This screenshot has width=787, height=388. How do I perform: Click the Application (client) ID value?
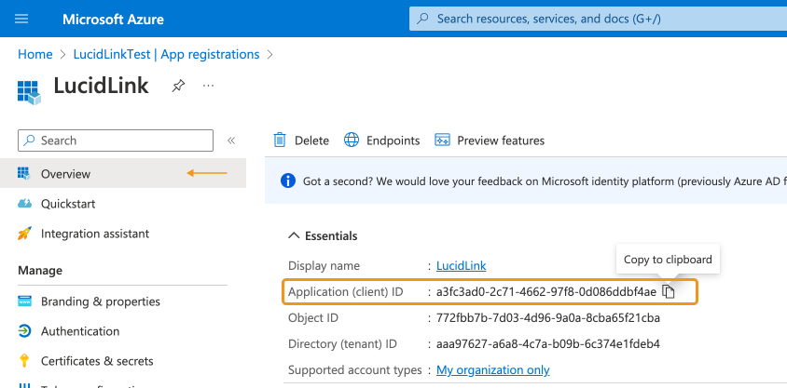pyautogui.click(x=546, y=292)
